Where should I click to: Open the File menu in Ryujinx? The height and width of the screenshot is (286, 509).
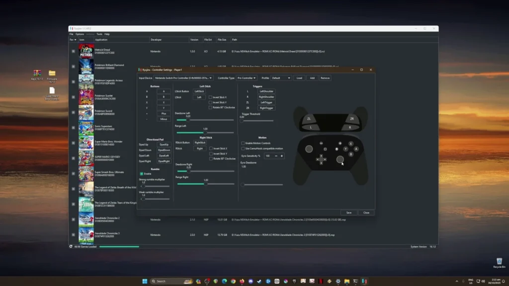72,34
